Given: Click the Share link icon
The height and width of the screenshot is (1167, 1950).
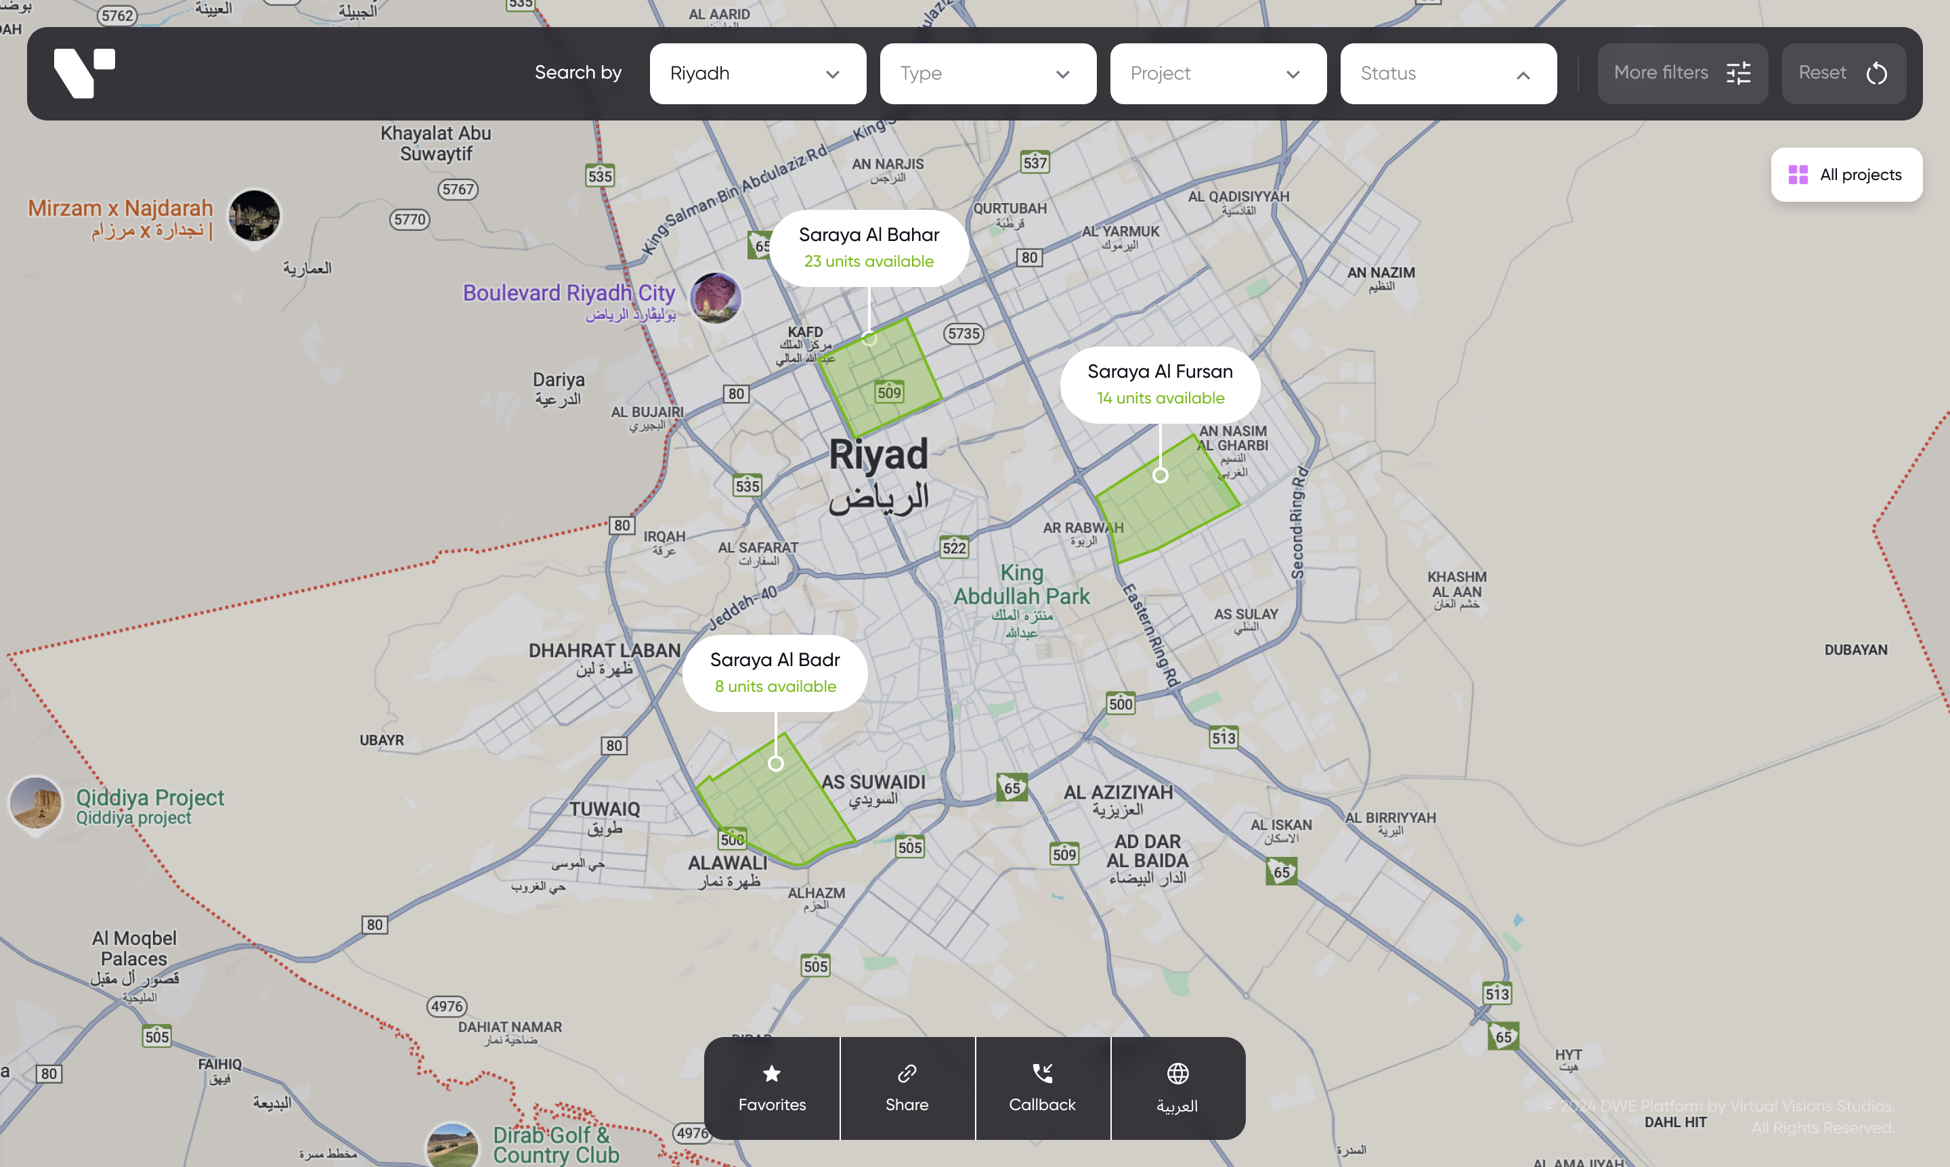Looking at the screenshot, I should pyautogui.click(x=907, y=1074).
